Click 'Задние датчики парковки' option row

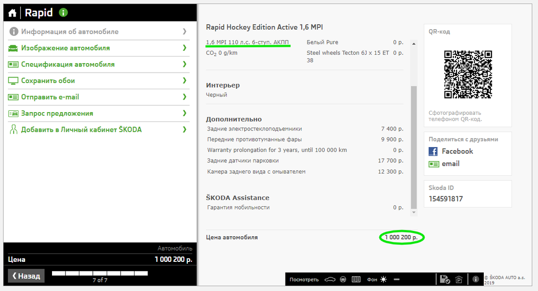click(x=305, y=161)
